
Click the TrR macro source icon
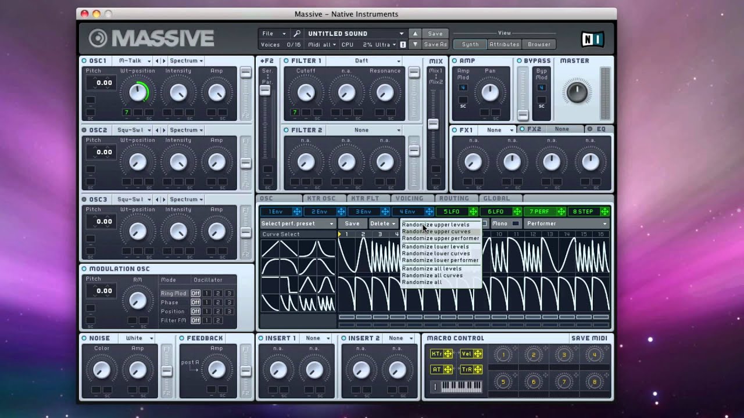[471, 369]
